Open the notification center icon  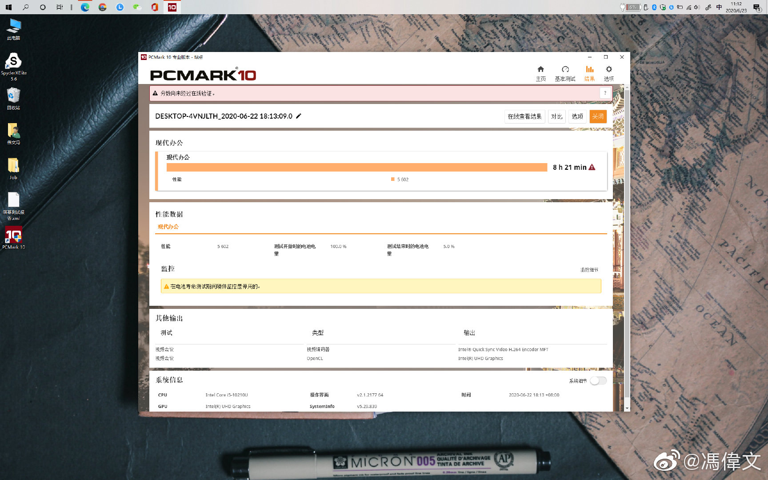(x=756, y=7)
